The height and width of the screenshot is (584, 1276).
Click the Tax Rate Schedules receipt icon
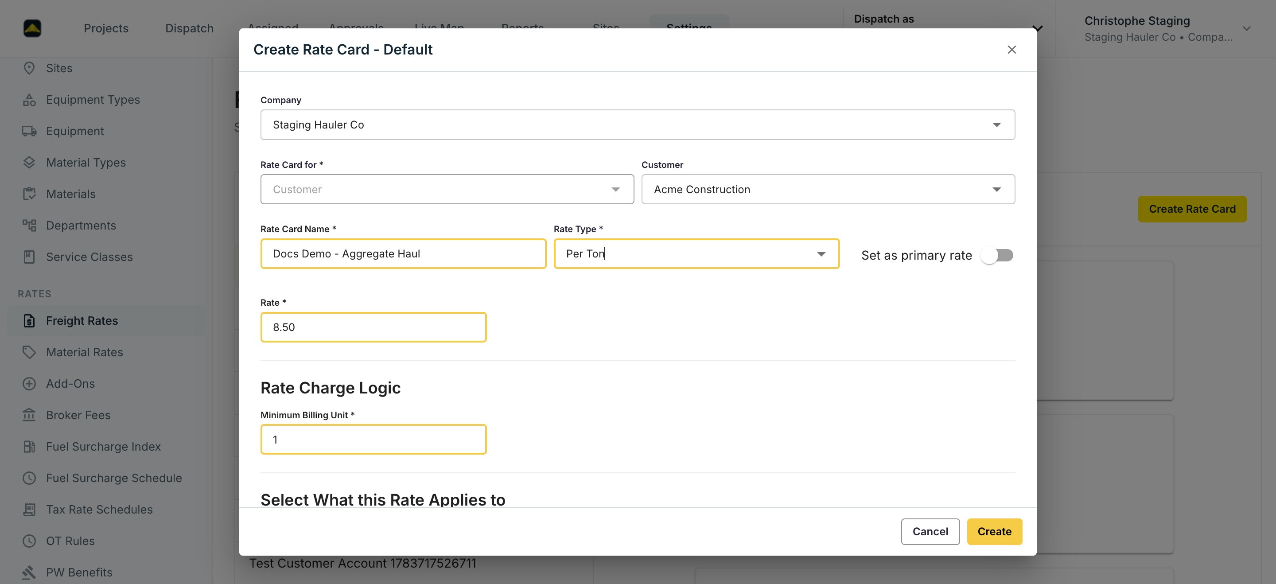(x=29, y=509)
